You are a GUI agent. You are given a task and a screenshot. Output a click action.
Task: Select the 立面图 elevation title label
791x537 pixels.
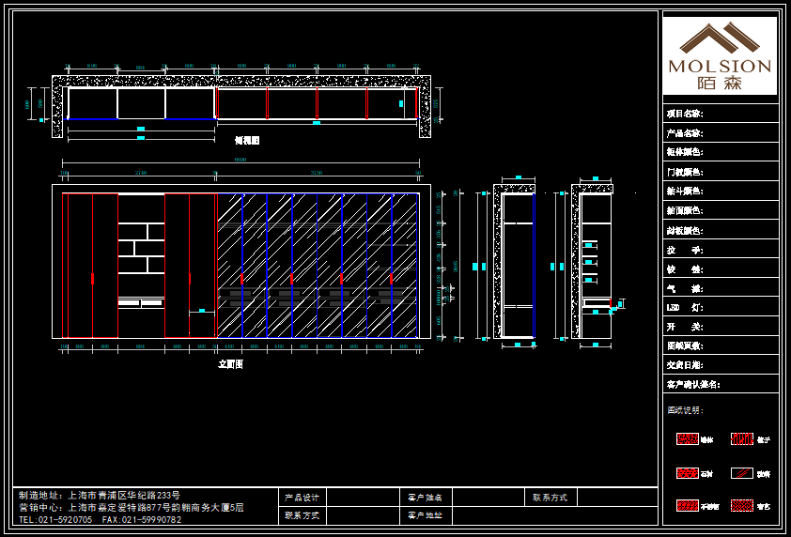click(231, 364)
